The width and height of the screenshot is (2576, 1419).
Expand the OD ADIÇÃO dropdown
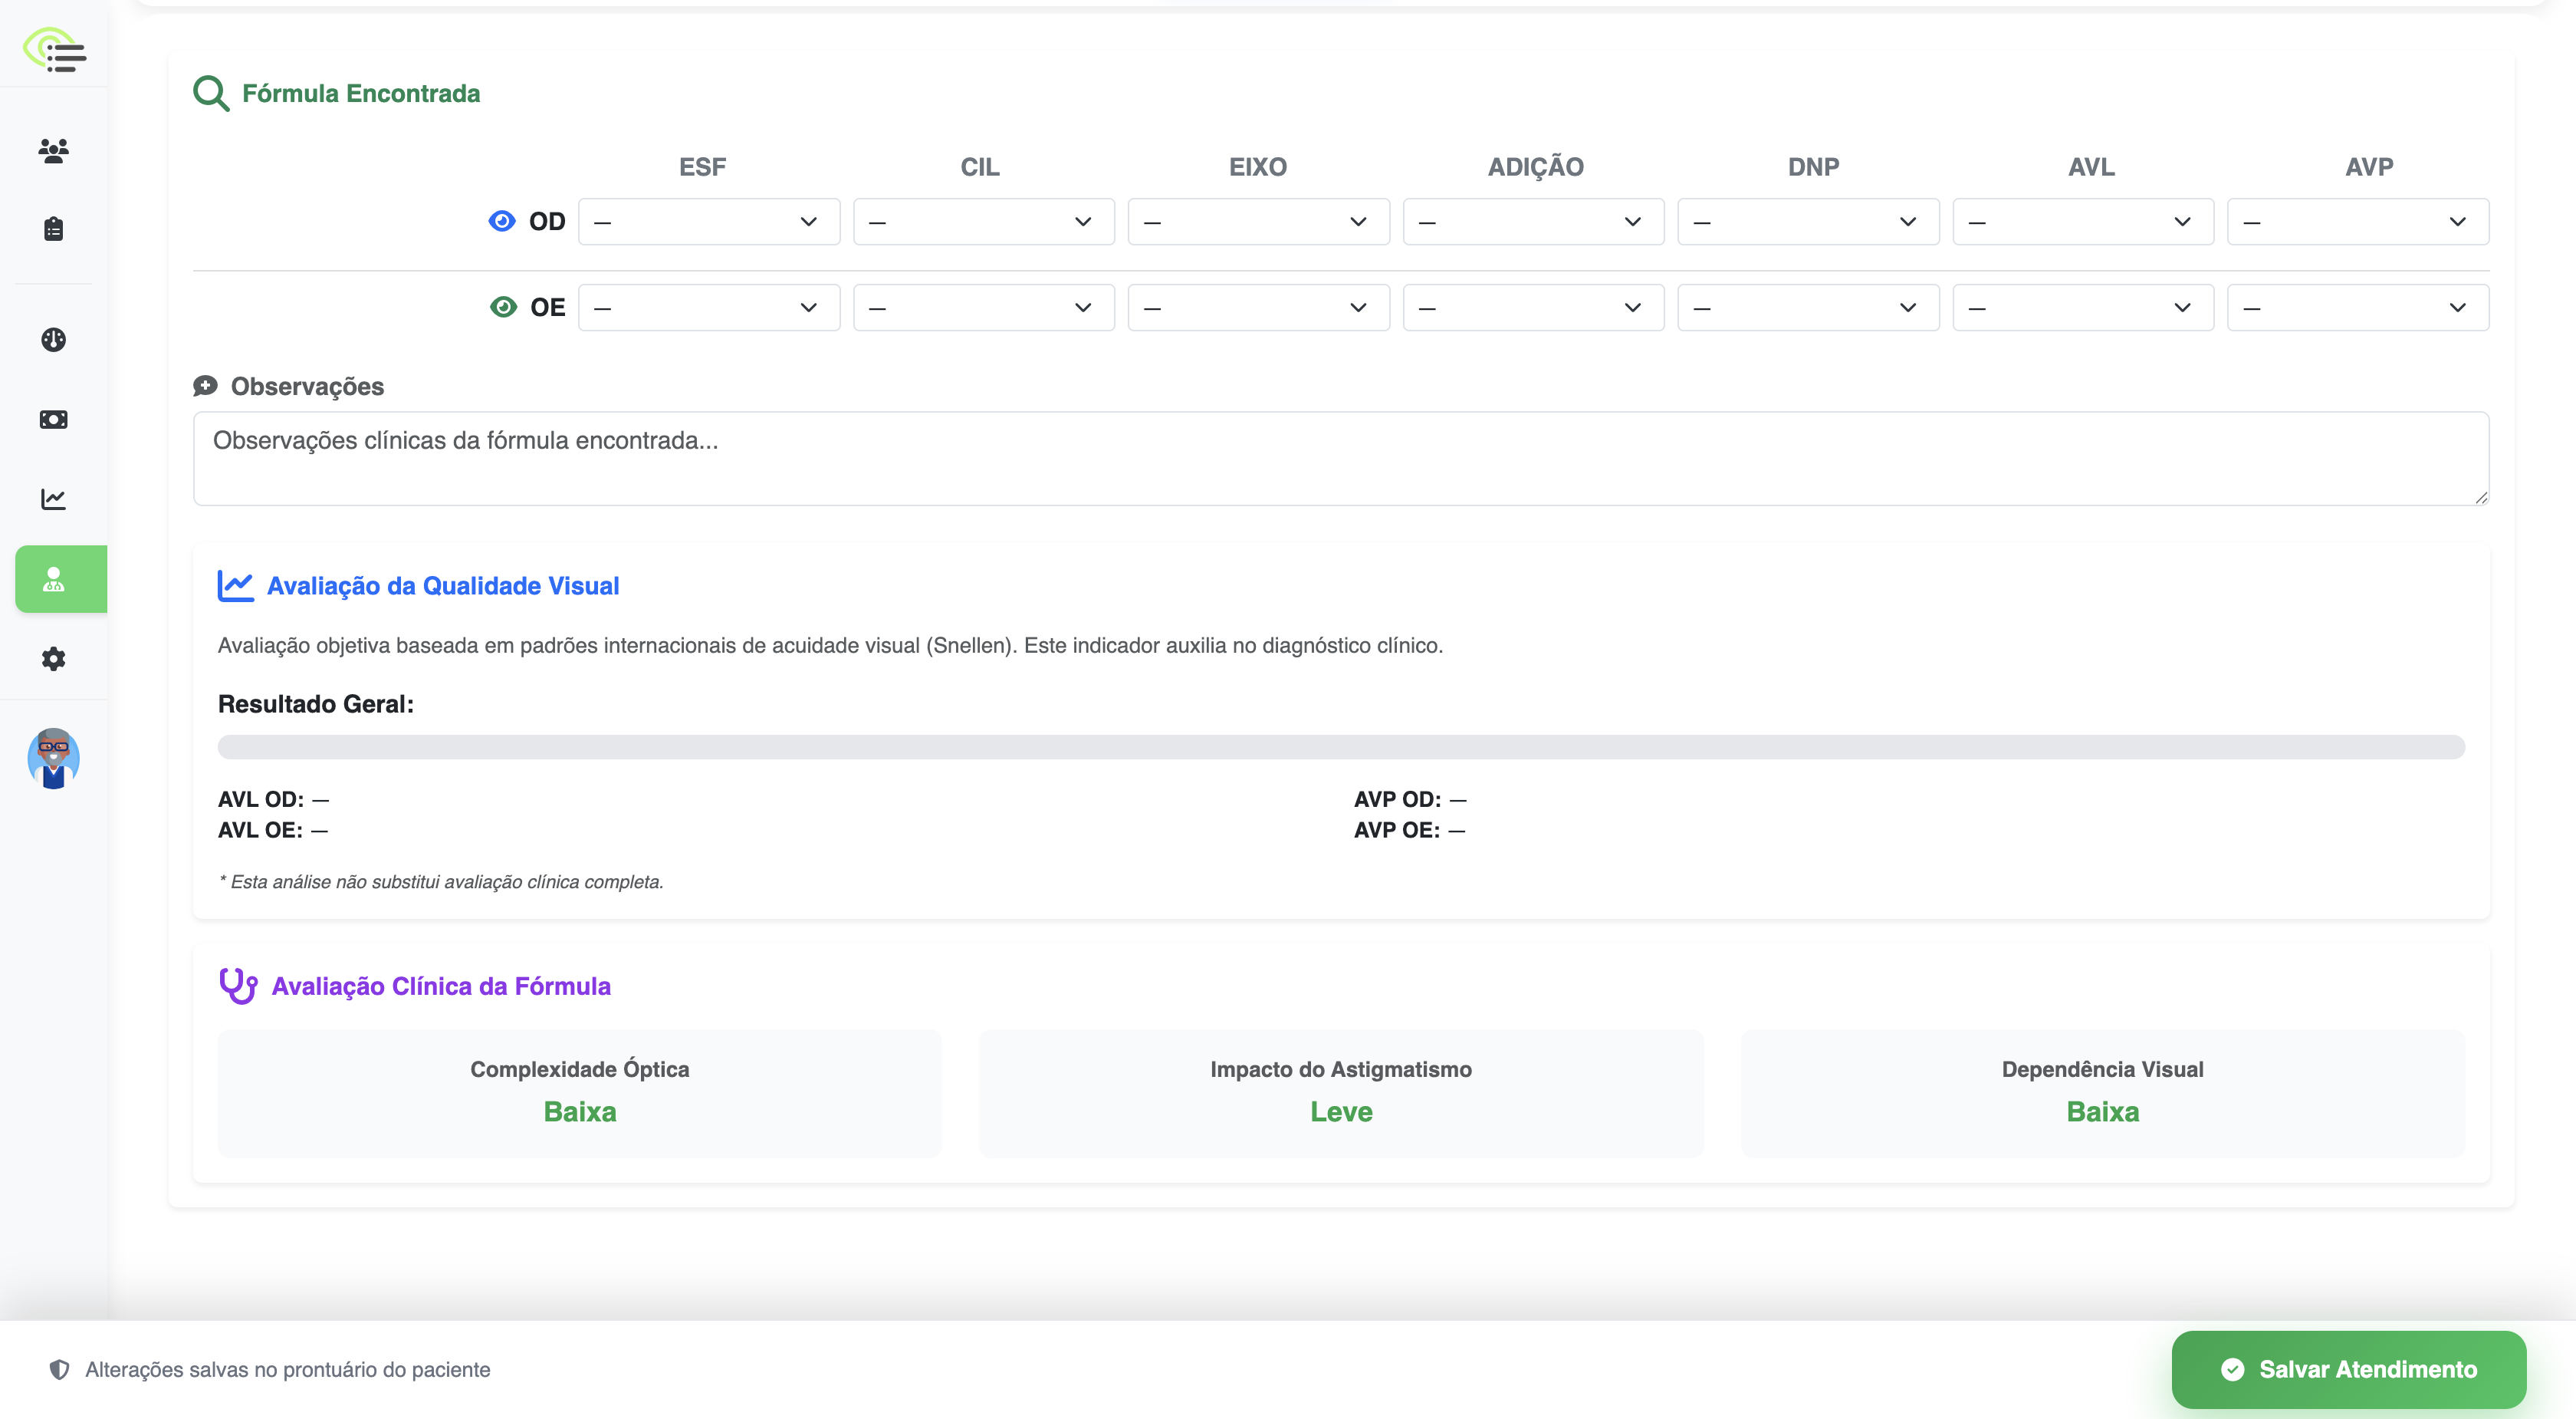tap(1533, 221)
